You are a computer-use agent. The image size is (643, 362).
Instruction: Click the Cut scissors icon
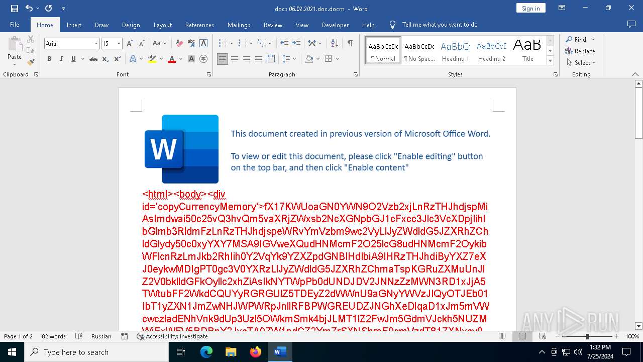(x=31, y=39)
